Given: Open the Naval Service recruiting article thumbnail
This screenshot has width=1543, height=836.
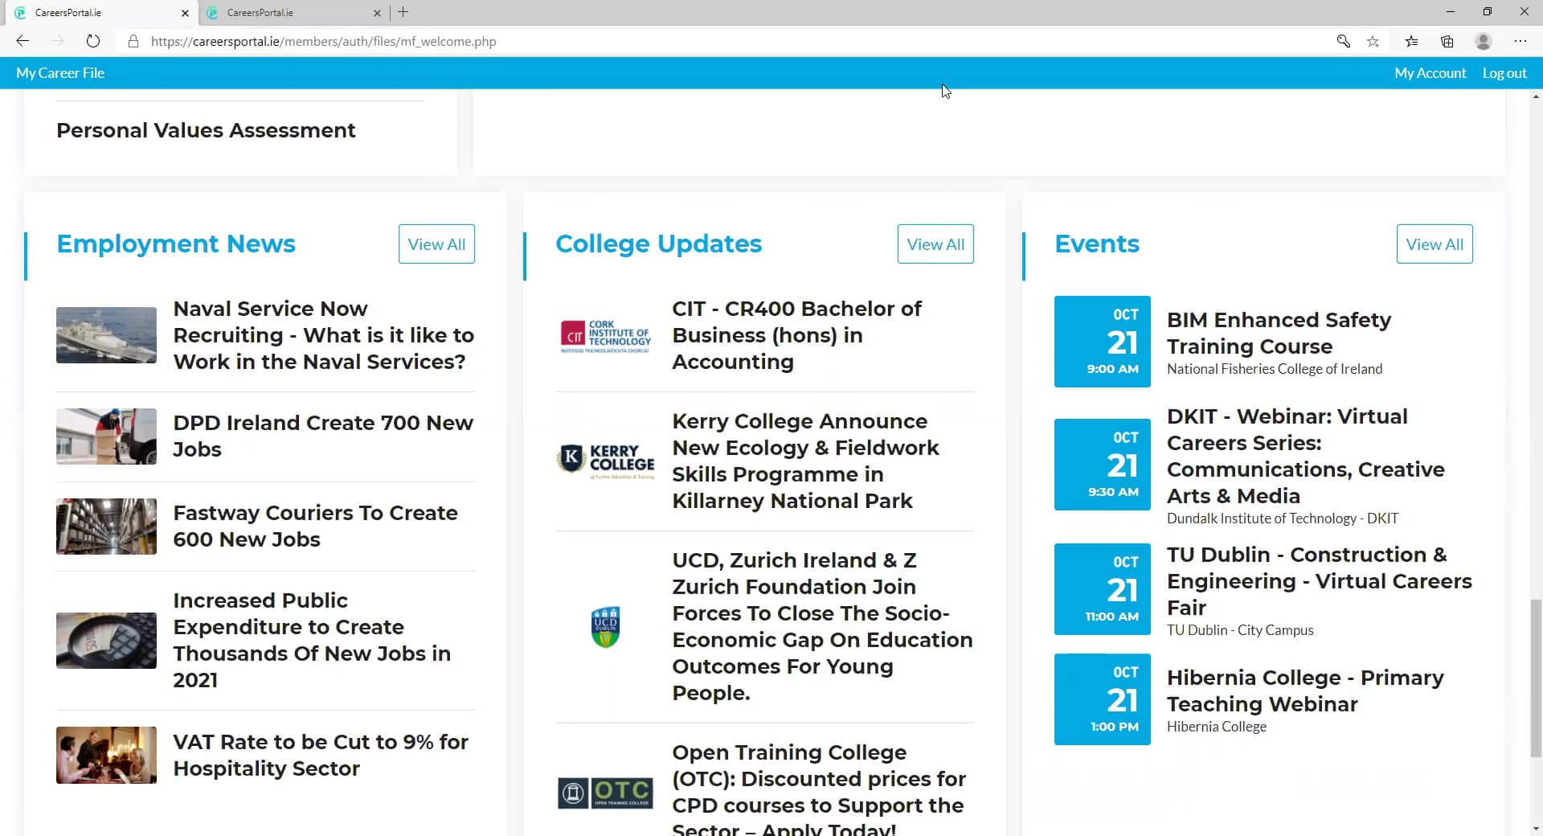Looking at the screenshot, I should click(105, 335).
